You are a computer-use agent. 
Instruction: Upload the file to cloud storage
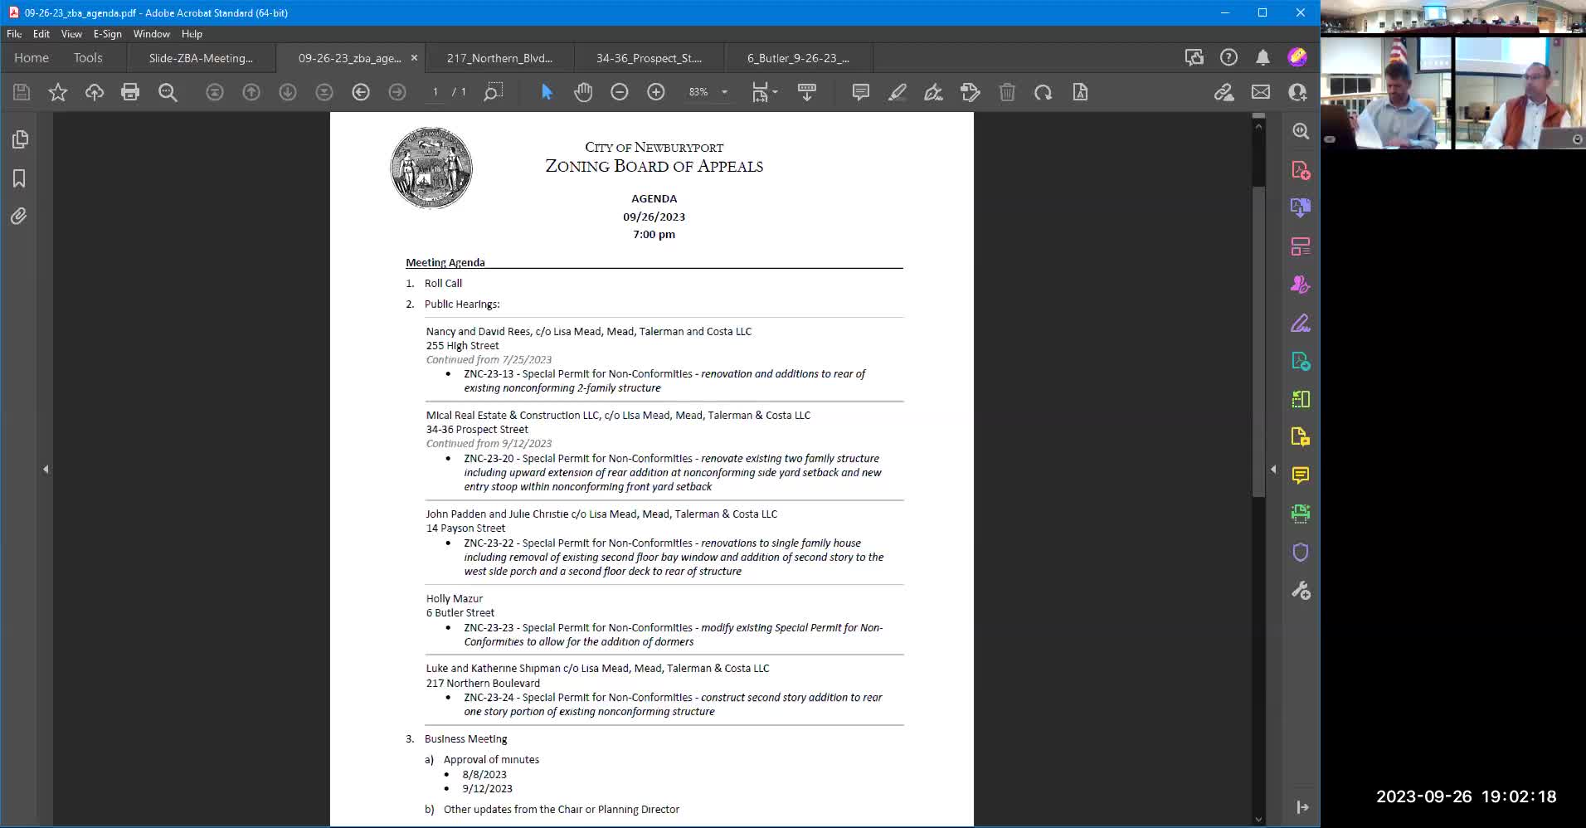95,92
